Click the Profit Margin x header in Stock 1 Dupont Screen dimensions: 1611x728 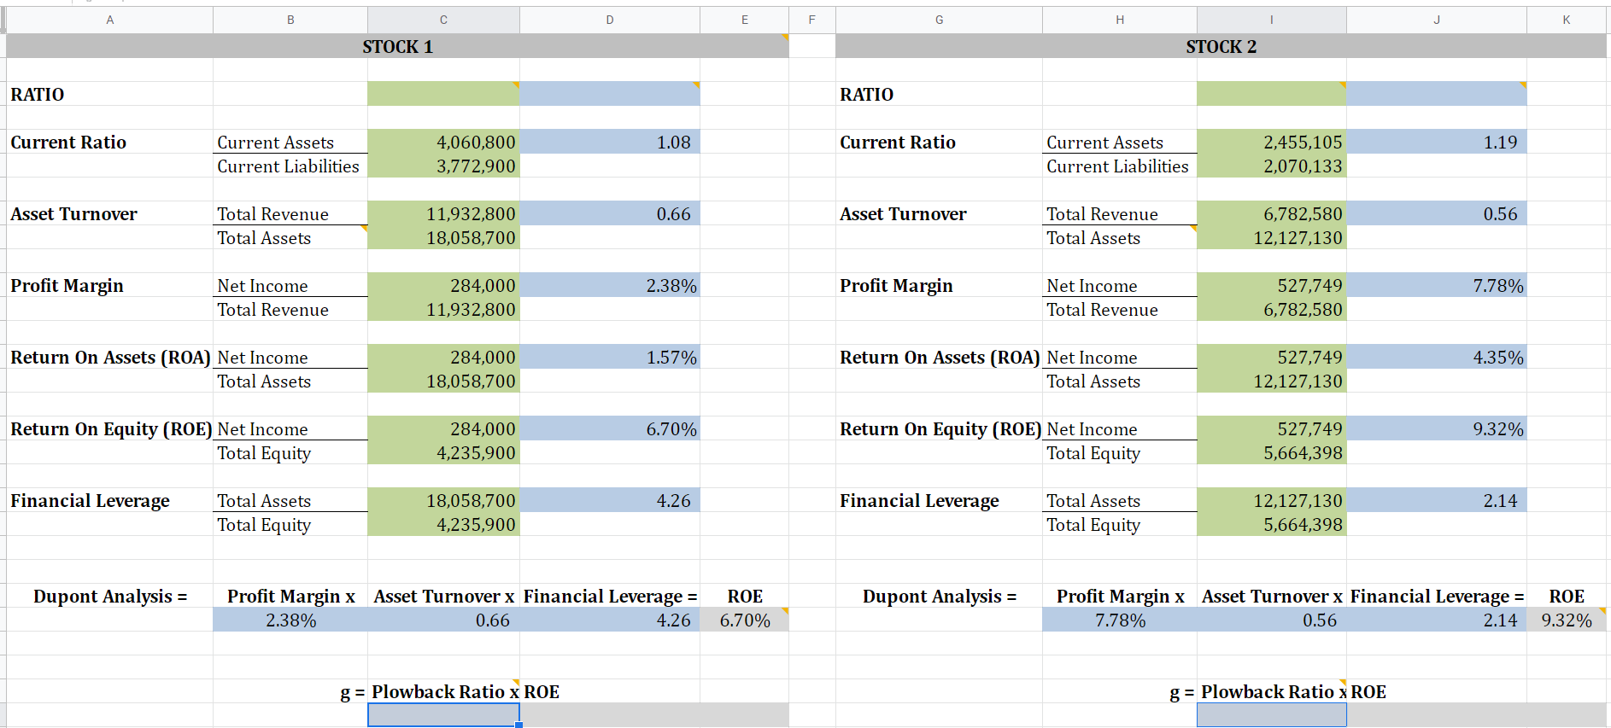click(290, 596)
